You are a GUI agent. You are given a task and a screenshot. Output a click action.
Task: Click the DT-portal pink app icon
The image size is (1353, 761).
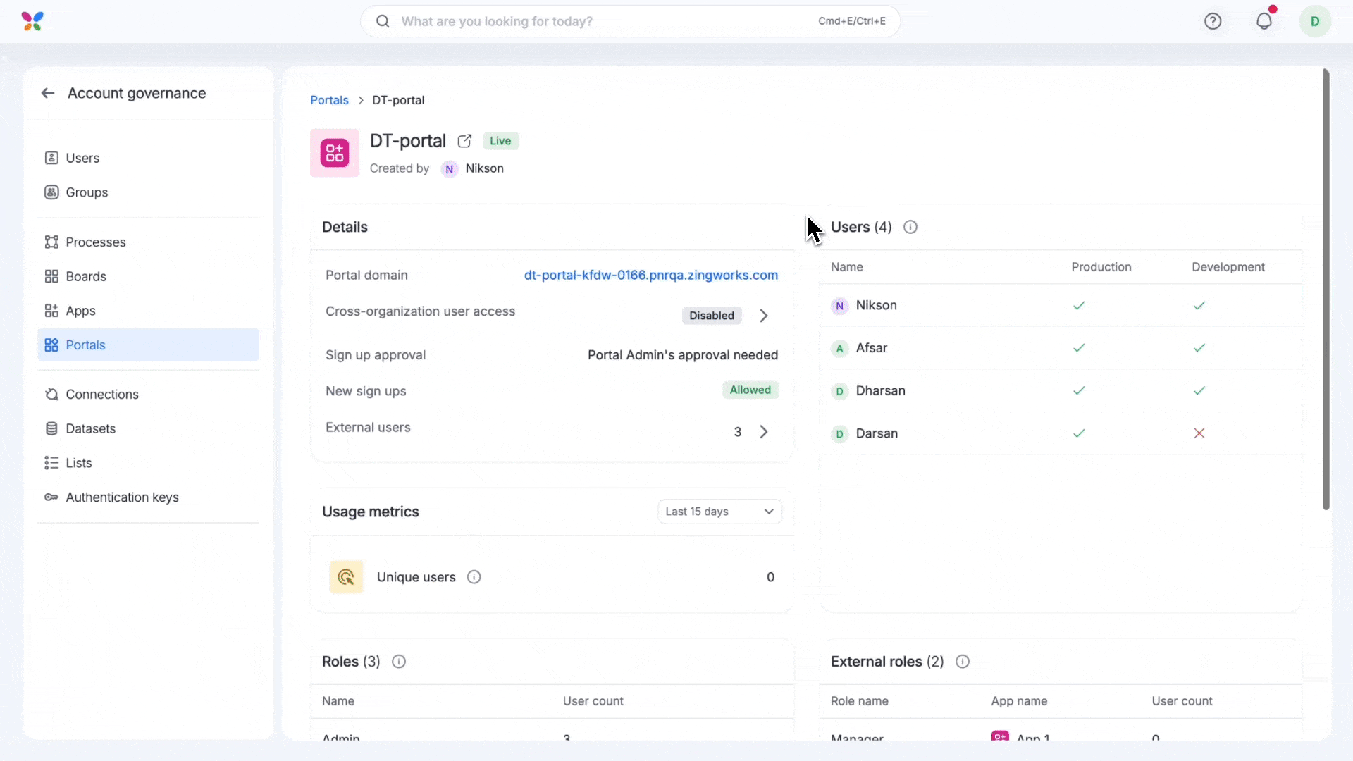tap(335, 153)
